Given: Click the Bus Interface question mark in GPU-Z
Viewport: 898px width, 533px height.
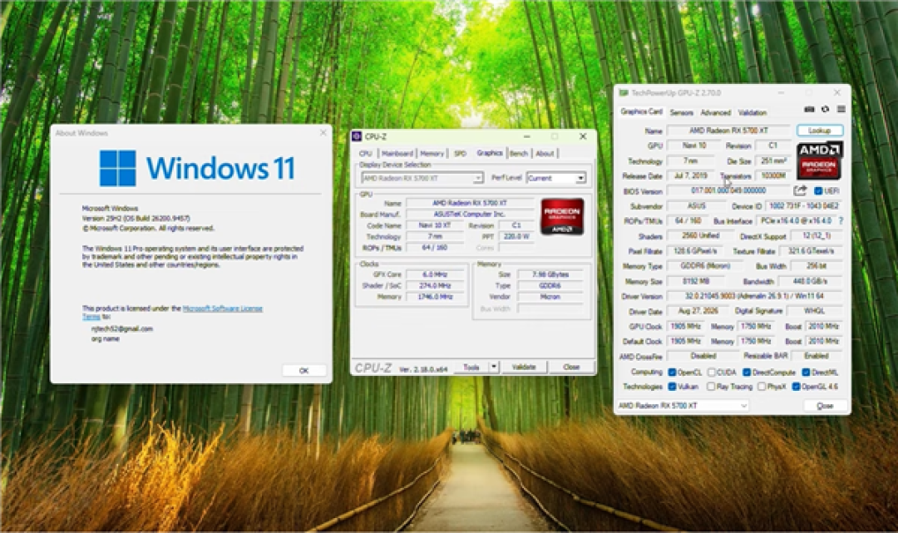Looking at the screenshot, I should tap(841, 220).
